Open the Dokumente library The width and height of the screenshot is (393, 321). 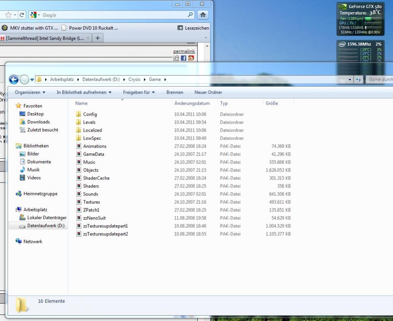click(x=39, y=162)
